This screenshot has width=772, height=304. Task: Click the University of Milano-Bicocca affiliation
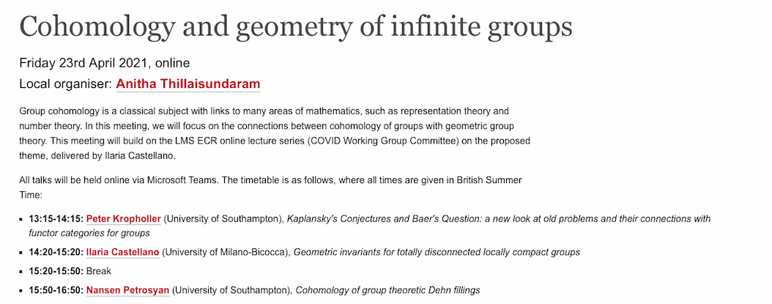226,252
